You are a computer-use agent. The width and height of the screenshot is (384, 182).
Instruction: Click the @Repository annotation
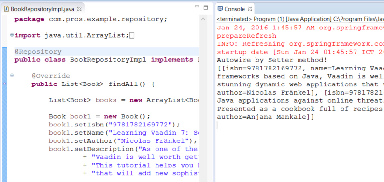pyautogui.click(x=38, y=52)
